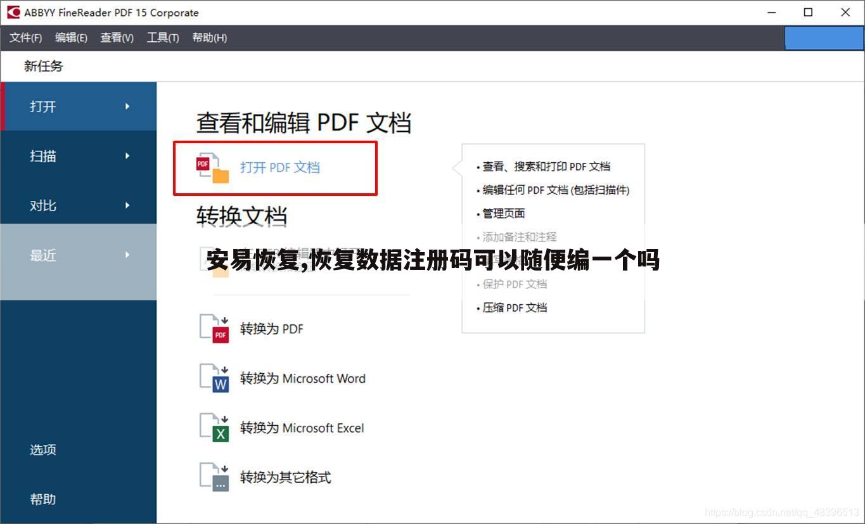865x524 pixels.
Task: Click the 转换文档 heading
Action: point(241,216)
